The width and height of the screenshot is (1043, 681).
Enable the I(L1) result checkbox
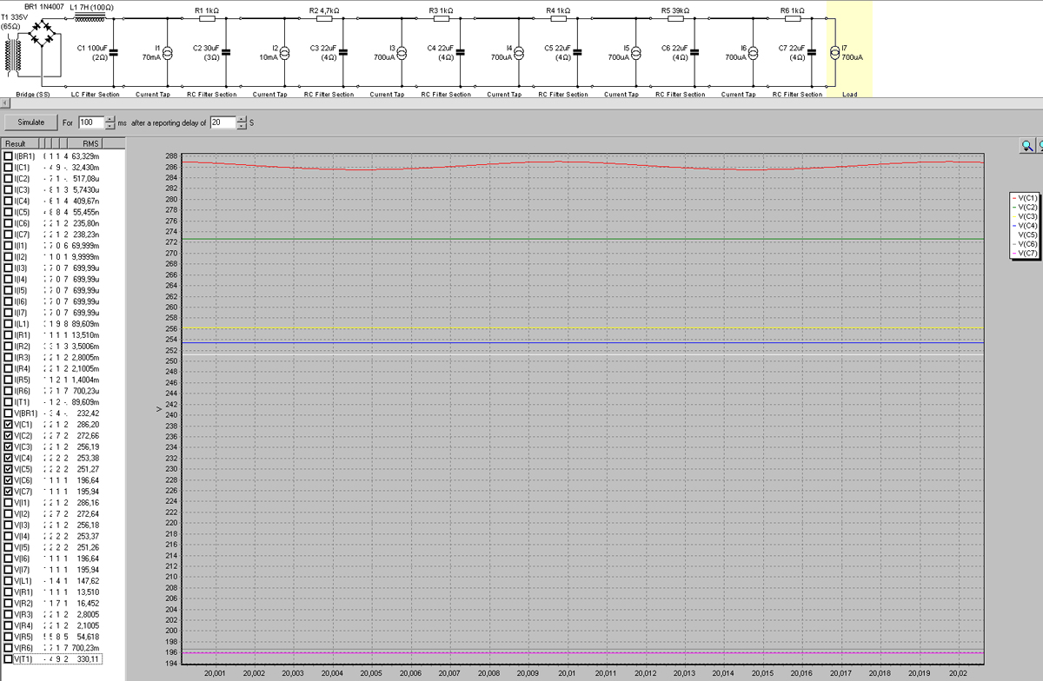[x=8, y=324]
